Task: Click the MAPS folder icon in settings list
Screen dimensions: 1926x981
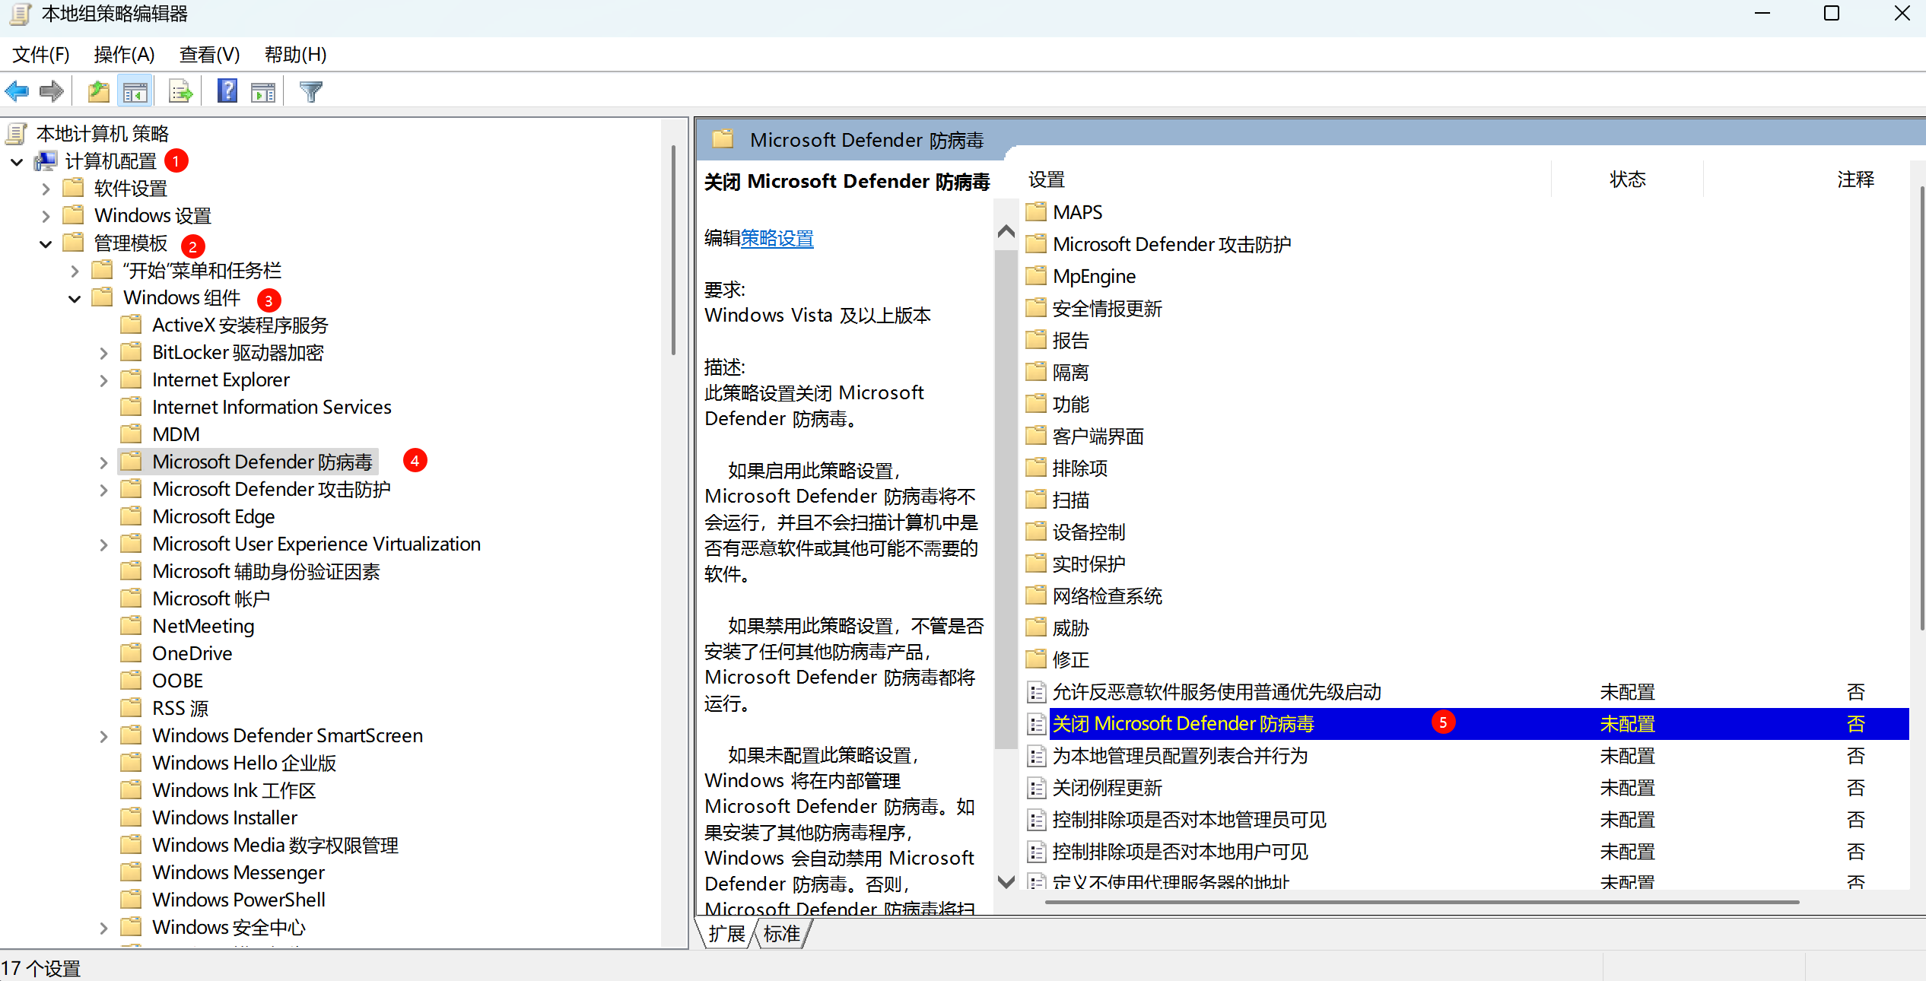Action: click(1036, 212)
